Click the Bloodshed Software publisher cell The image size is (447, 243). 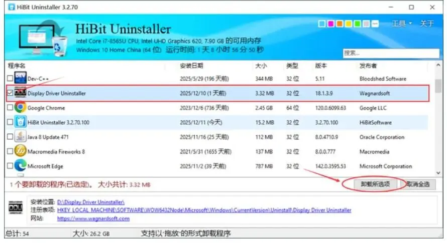click(x=383, y=79)
